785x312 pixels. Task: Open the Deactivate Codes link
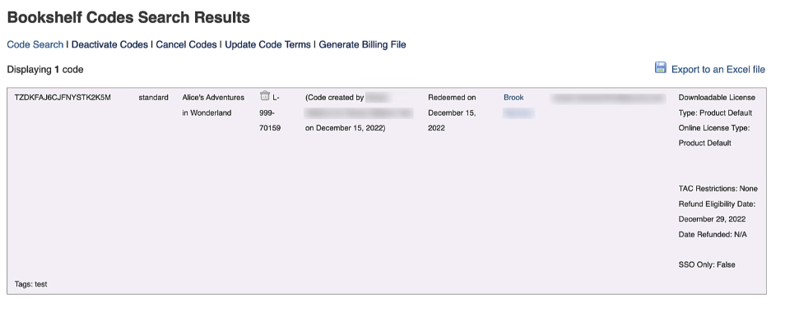point(109,44)
